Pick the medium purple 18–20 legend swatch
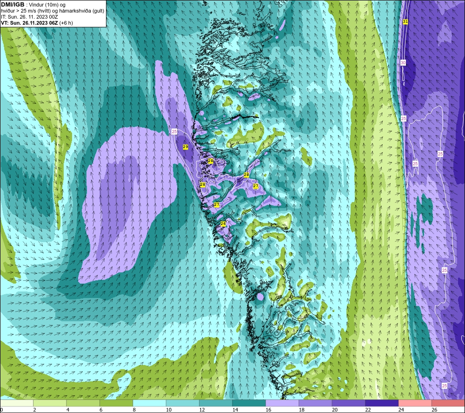This screenshot has height=413, width=465. click(x=316, y=403)
